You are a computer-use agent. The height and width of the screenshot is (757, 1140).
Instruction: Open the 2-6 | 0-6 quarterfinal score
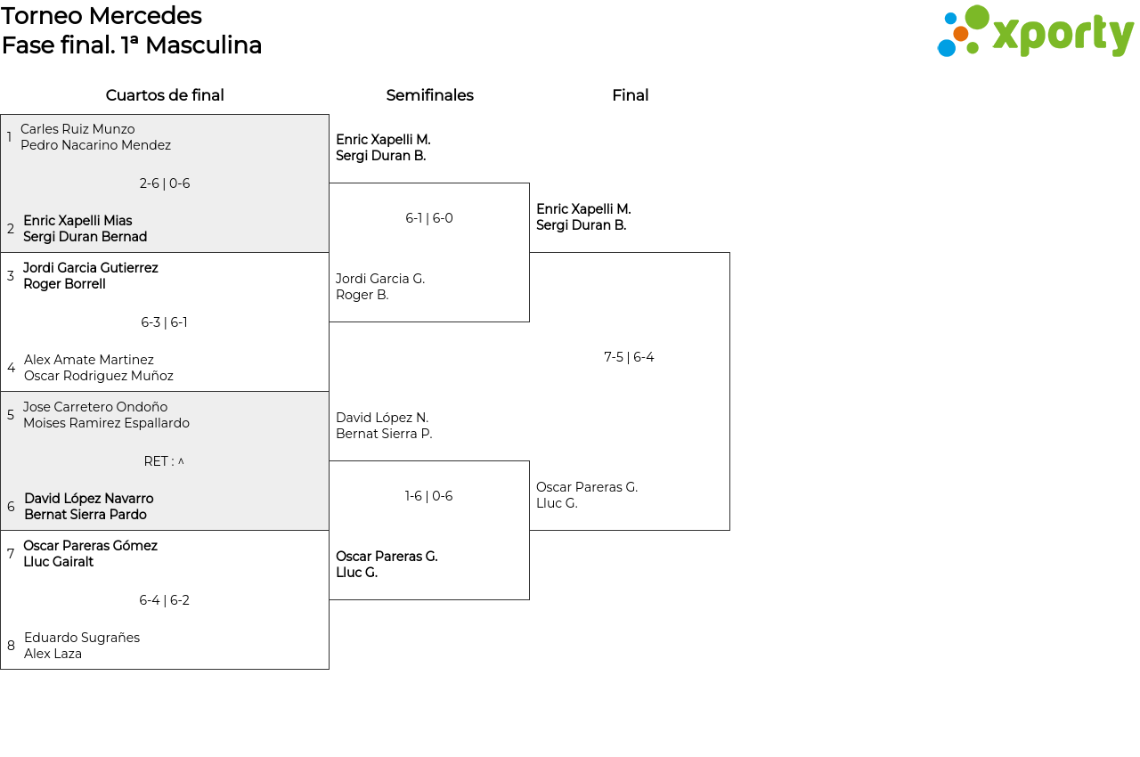165,183
